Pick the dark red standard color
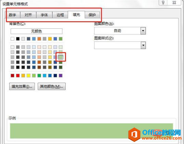Viewport: 184px width, 144px height. (x=12, y=75)
